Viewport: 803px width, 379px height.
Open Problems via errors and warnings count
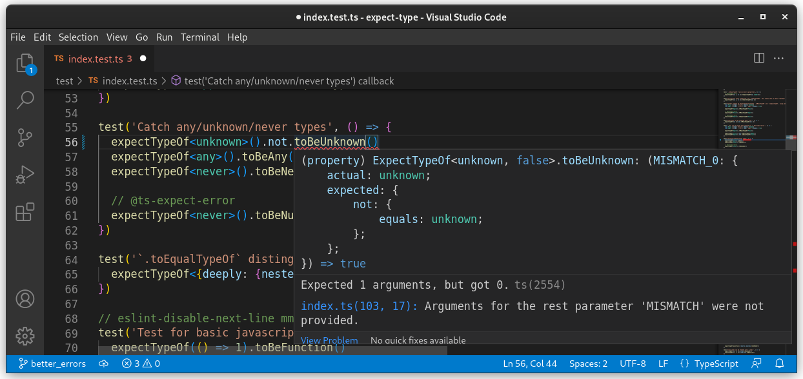click(141, 364)
